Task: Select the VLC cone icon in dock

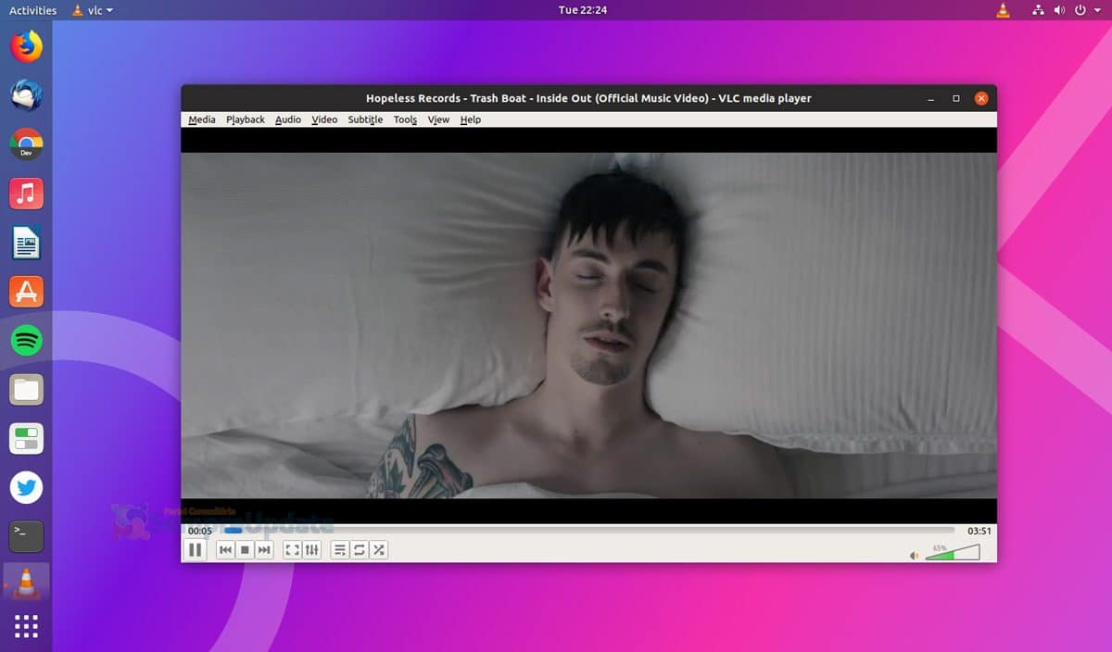Action: (x=26, y=583)
